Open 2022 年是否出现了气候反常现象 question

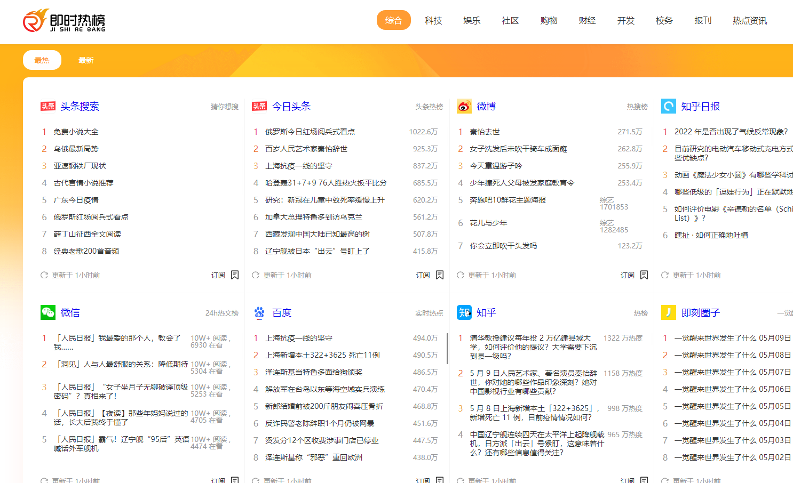tap(731, 132)
